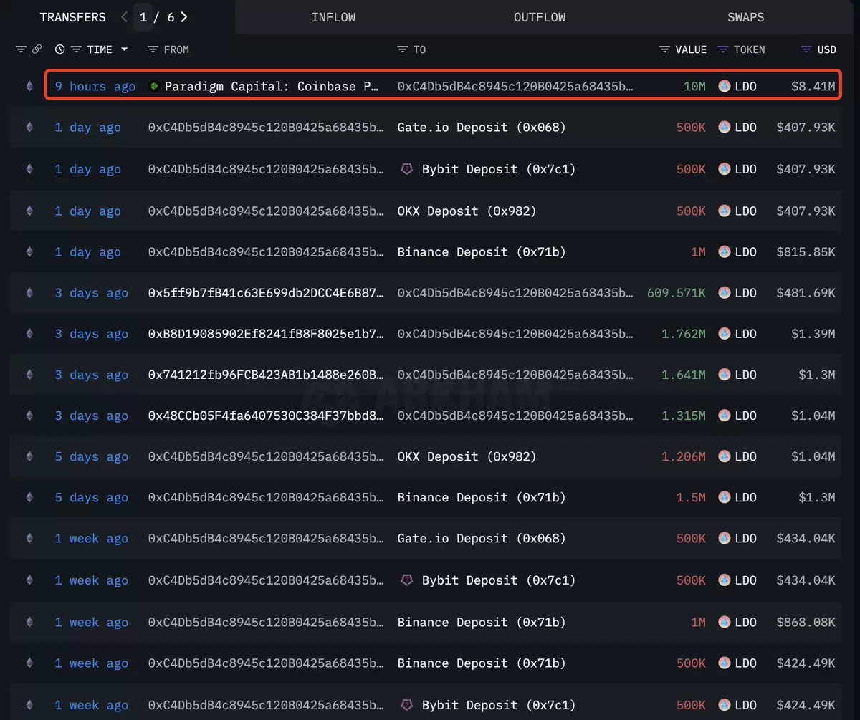Click the Paradigm Capital entity logo icon
860x720 pixels.
point(153,86)
